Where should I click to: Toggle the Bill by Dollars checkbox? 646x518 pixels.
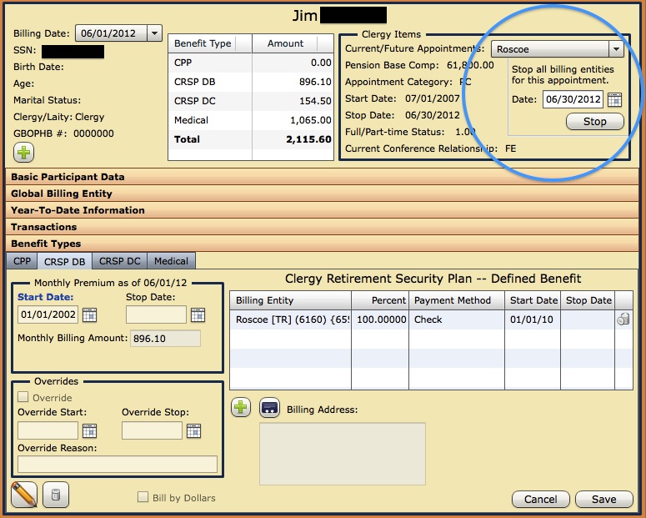(x=143, y=497)
